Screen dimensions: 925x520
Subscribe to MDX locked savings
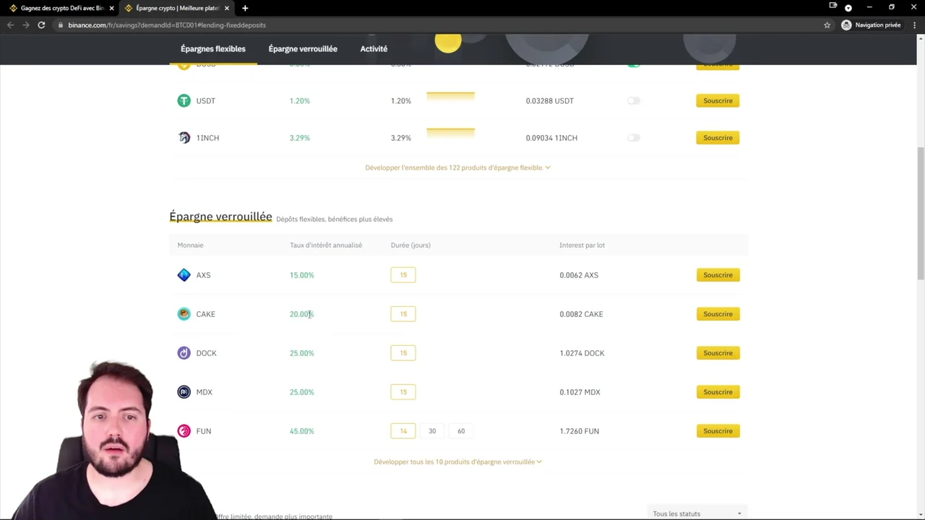[718, 391]
